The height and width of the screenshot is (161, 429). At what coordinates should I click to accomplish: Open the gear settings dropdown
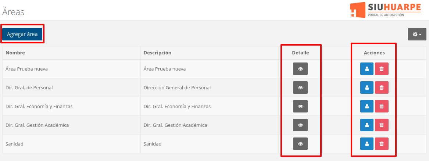417,34
